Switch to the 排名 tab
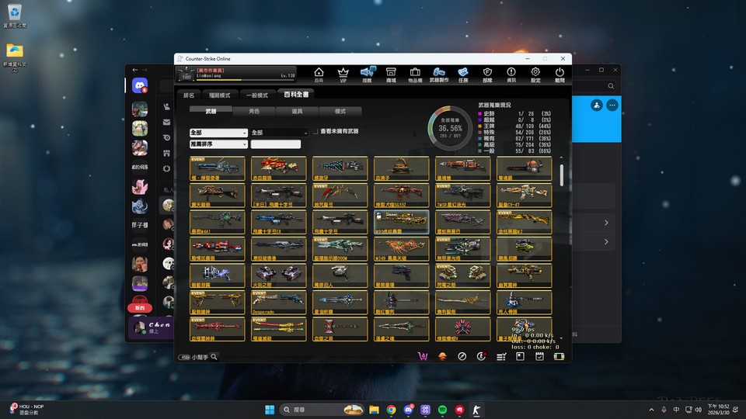 point(188,95)
